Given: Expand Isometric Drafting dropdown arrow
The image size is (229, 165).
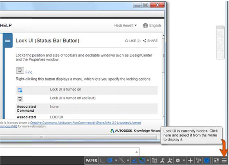Looking at the screenshot, I should [128, 160].
